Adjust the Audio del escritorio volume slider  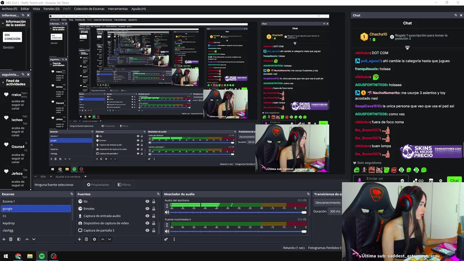[x=239, y=212]
